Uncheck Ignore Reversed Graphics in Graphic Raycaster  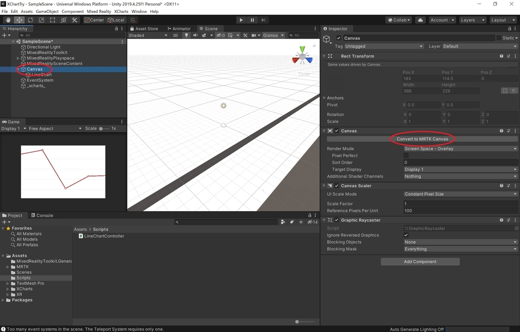[x=406, y=235]
